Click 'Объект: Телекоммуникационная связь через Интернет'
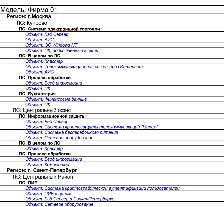 point(84,67)
